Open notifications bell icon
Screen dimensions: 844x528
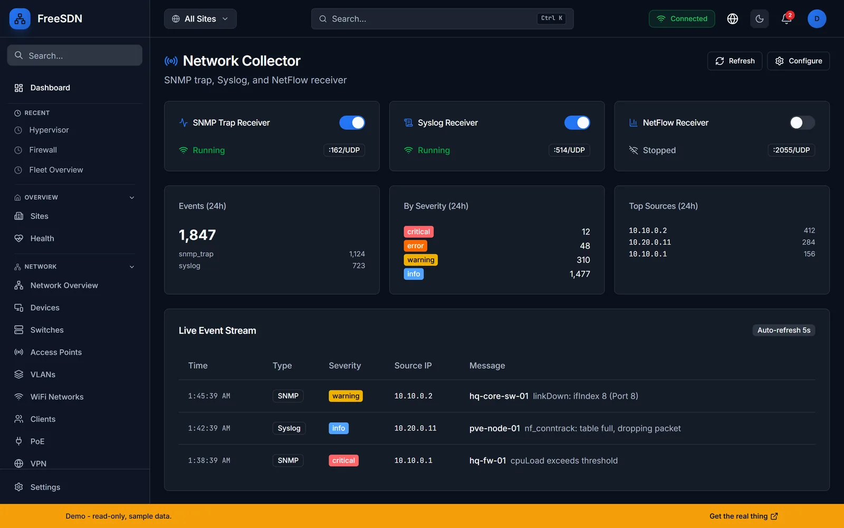[x=787, y=19]
